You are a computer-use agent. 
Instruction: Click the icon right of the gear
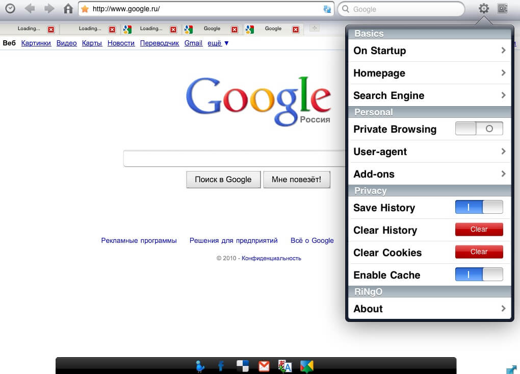coord(503,8)
